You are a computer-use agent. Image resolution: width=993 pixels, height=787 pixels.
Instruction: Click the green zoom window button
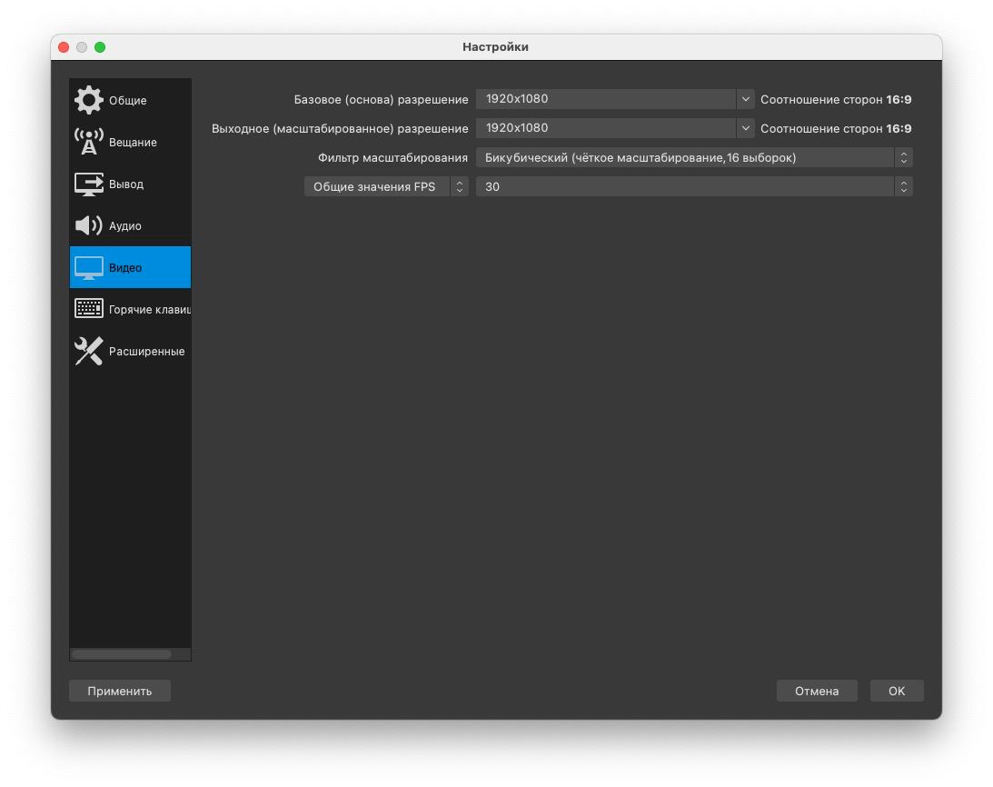tap(100, 47)
